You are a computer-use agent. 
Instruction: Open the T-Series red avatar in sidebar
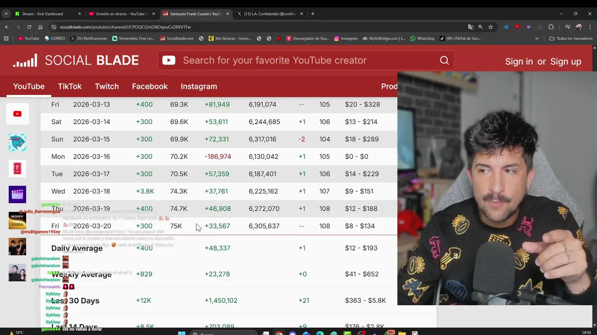point(17,168)
